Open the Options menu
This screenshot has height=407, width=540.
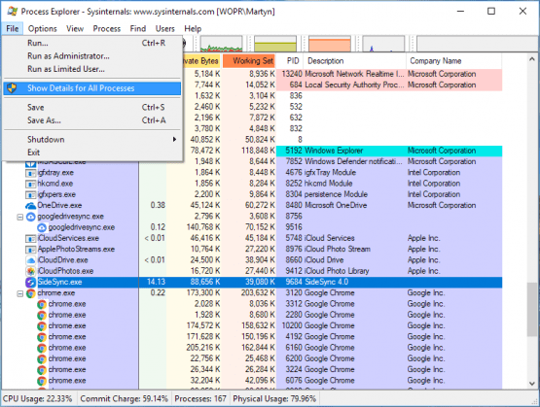[43, 29]
